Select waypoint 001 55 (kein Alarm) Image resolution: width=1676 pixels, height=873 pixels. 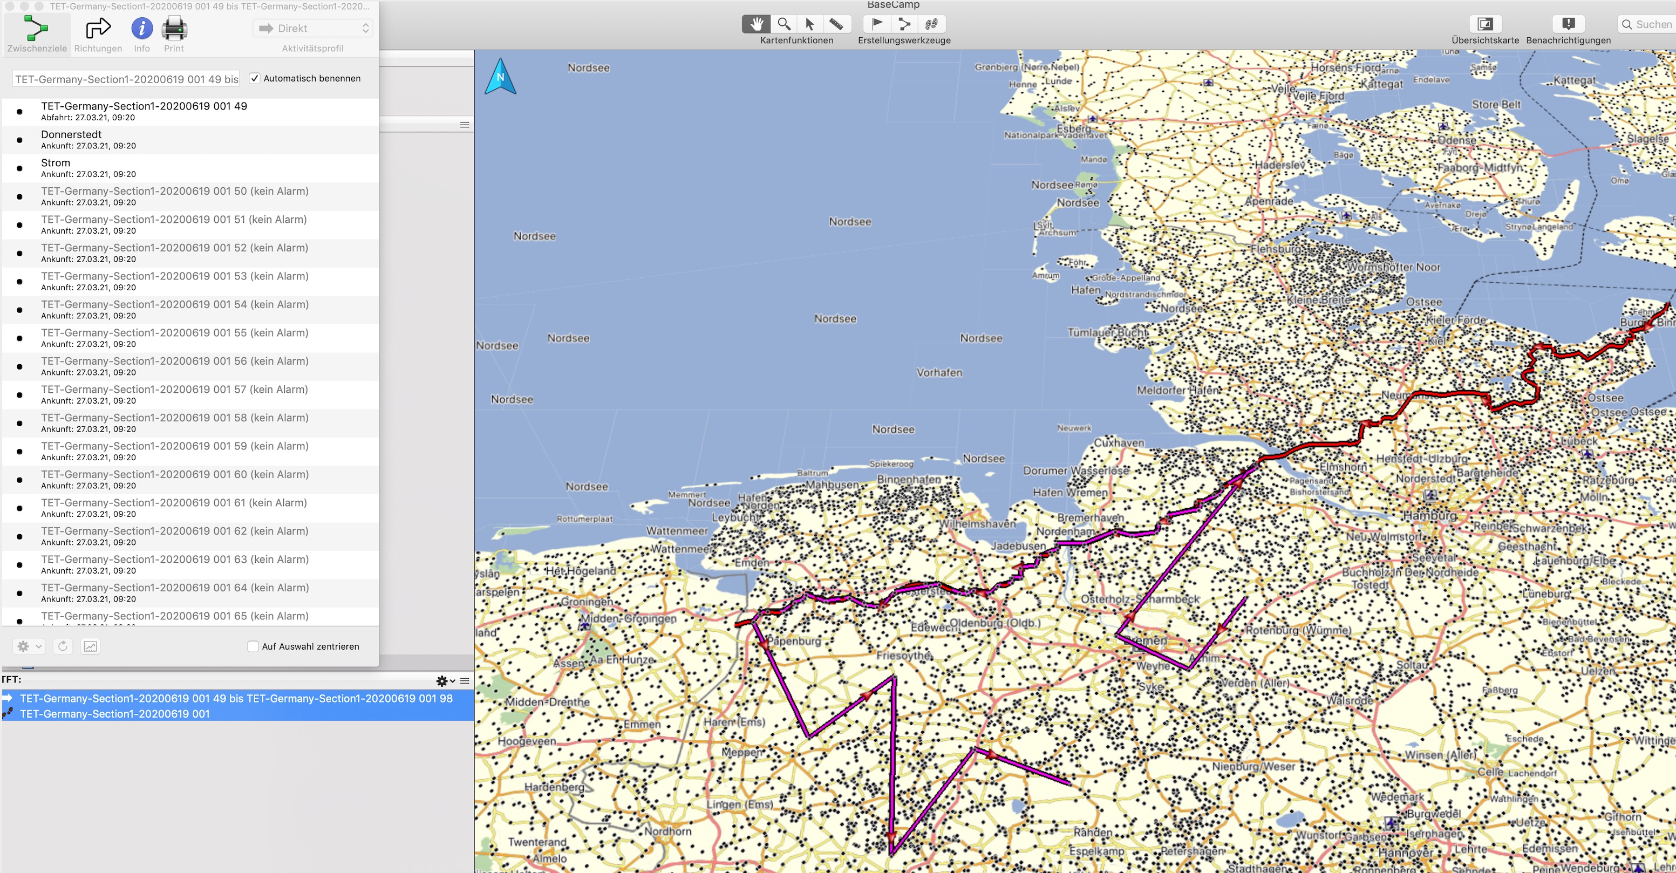[x=190, y=338]
